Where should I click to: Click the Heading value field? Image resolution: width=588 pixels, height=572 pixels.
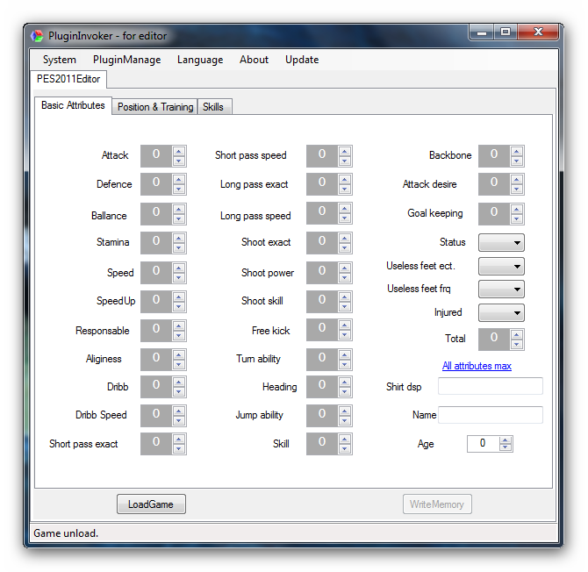(322, 387)
